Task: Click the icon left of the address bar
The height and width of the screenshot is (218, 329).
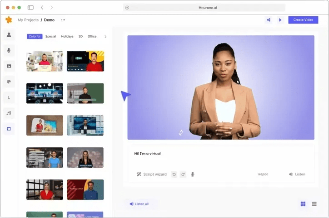Action: pyautogui.click(x=127, y=8)
